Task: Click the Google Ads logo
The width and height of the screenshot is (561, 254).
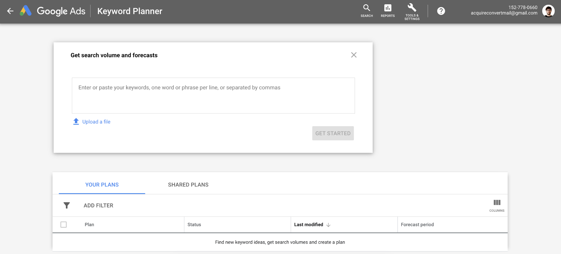Action: 26,11
